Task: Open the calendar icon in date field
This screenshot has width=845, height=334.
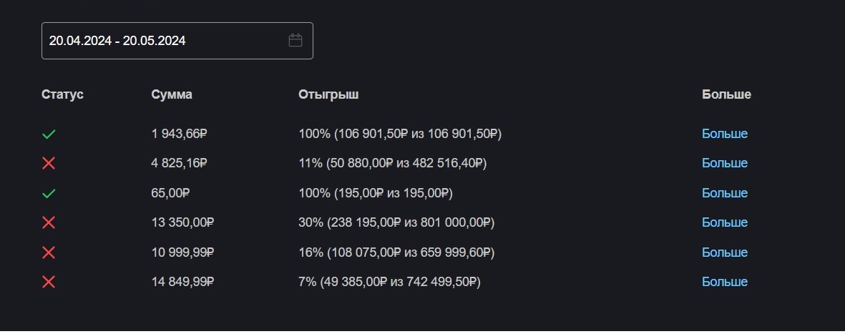Action: coord(295,41)
